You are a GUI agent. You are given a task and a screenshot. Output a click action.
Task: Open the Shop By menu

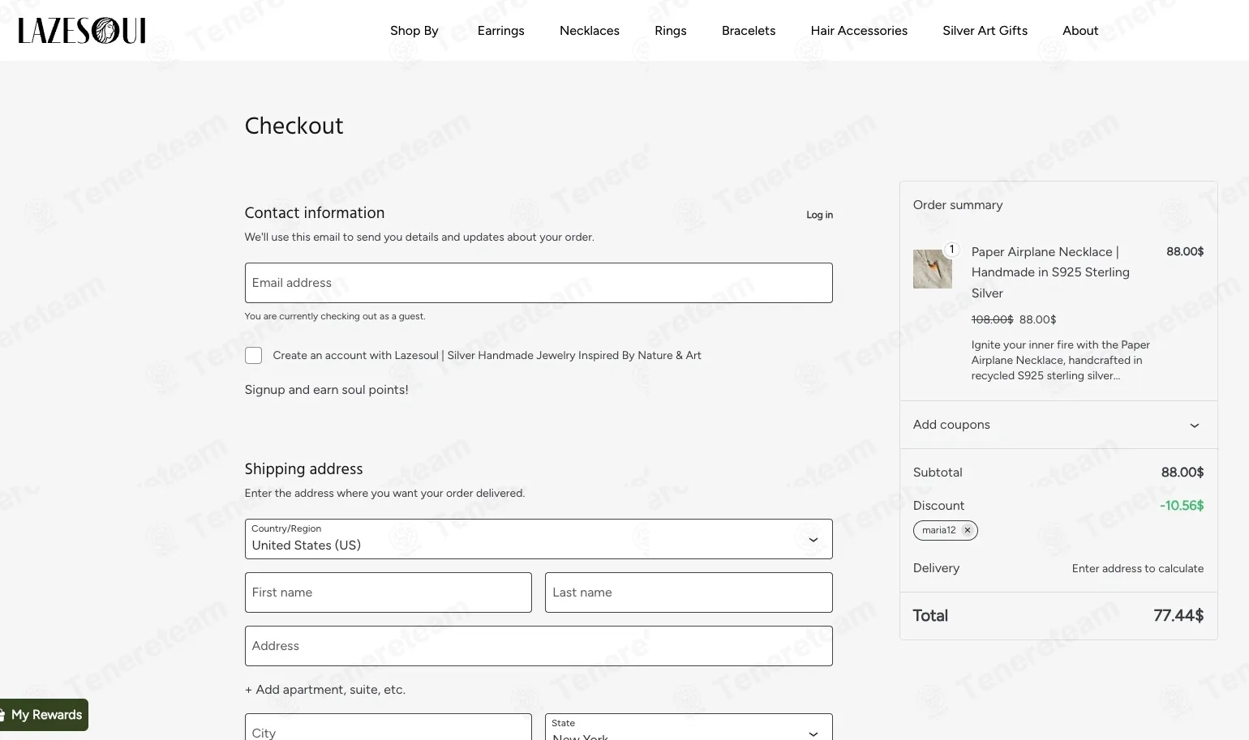(x=414, y=31)
